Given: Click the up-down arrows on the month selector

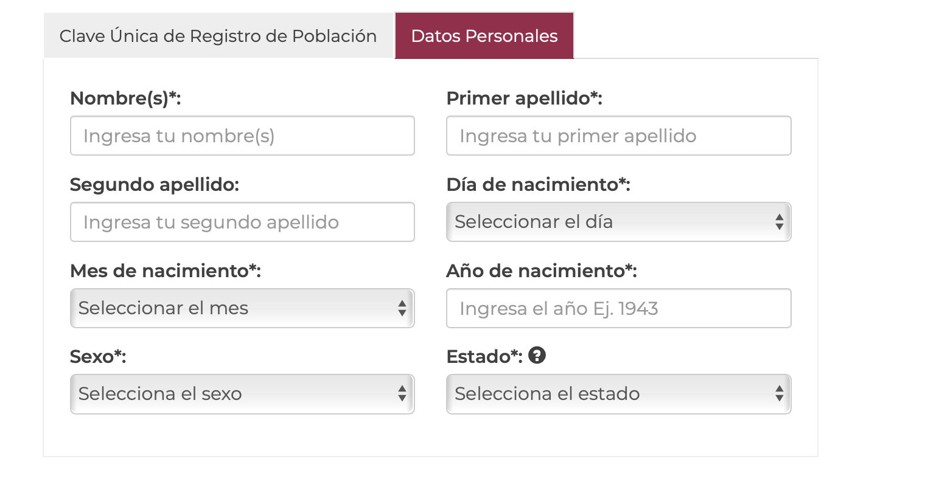Looking at the screenshot, I should point(402,308).
